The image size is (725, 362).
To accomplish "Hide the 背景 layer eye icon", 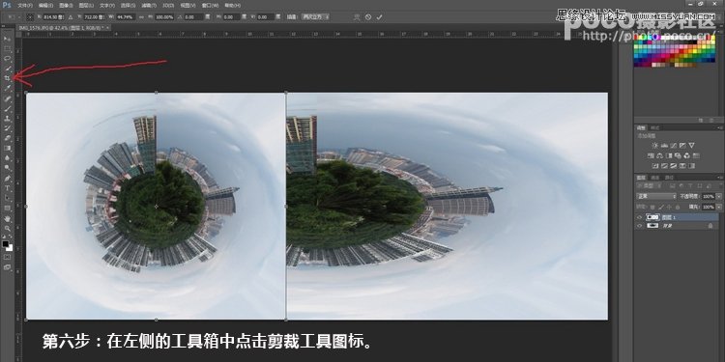I will point(640,226).
